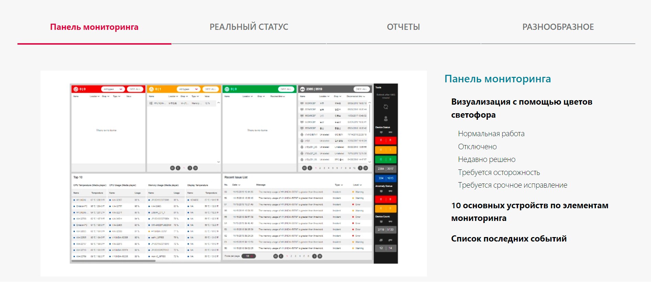This screenshot has height=282, width=651.
Task: Click the 'Требуется осторожность' list item
Action: (499, 173)
